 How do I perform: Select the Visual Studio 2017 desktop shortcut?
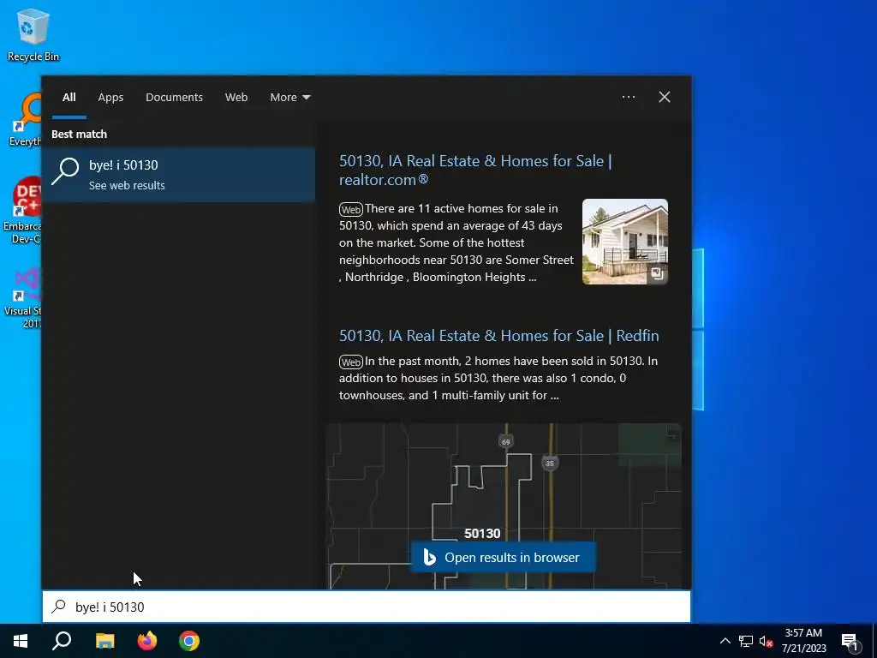coord(23,297)
